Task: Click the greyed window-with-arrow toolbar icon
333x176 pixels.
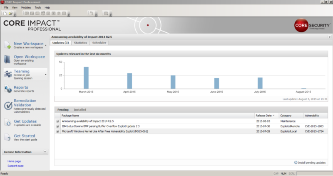Action: 106,13
